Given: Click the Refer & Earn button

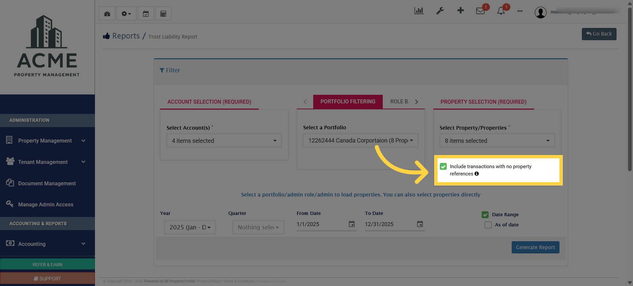Looking at the screenshot, I should (47, 264).
